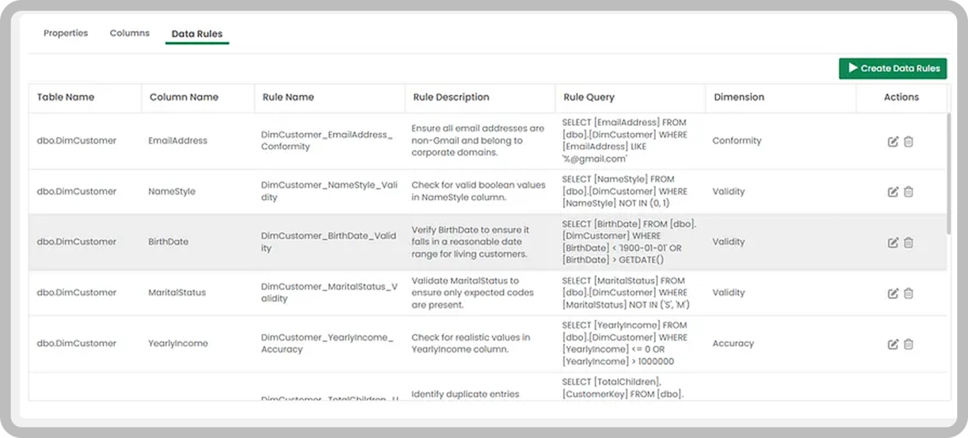Click the Rule Query column header
Screen dimensions: 968x438
point(589,97)
